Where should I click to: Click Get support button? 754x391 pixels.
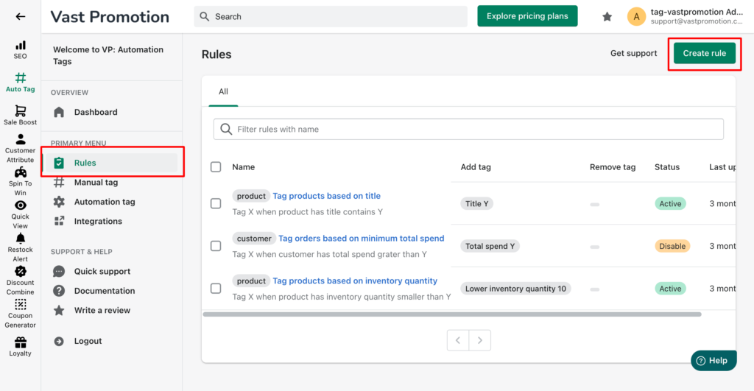(x=633, y=53)
